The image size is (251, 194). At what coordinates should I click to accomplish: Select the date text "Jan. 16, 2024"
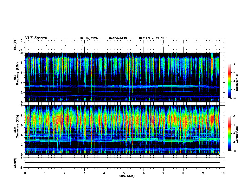click(88, 38)
